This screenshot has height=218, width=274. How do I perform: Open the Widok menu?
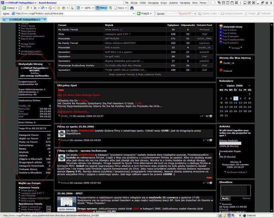[x=143, y=3]
